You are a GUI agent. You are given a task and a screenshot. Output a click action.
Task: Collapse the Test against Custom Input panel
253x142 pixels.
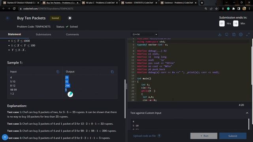pyautogui.click(x=247, y=113)
